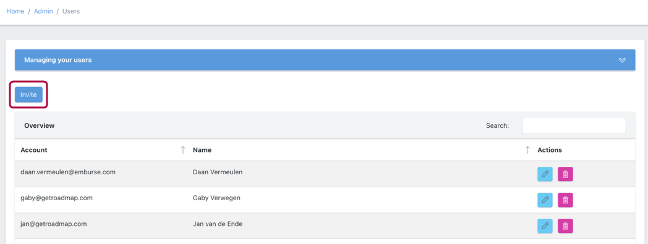Go to Home breadcrumb
The height and width of the screenshot is (244, 648).
[x=15, y=11]
